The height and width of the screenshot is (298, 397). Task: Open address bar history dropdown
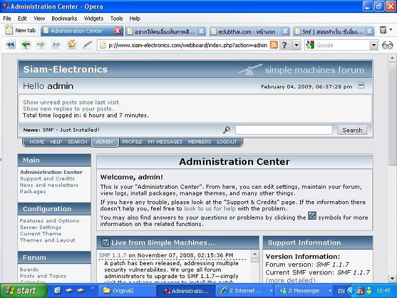297,45
